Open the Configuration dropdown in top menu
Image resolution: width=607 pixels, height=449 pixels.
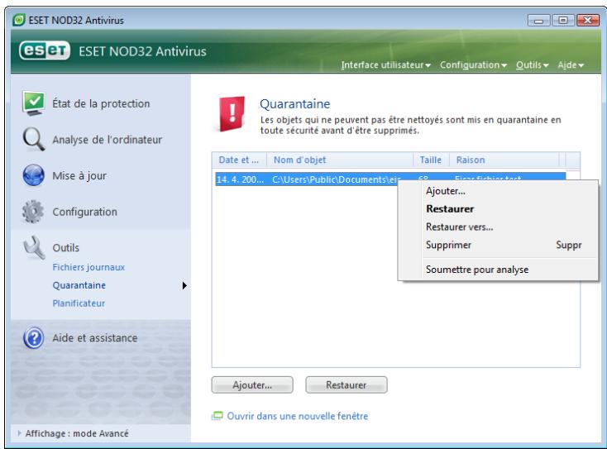point(473,65)
